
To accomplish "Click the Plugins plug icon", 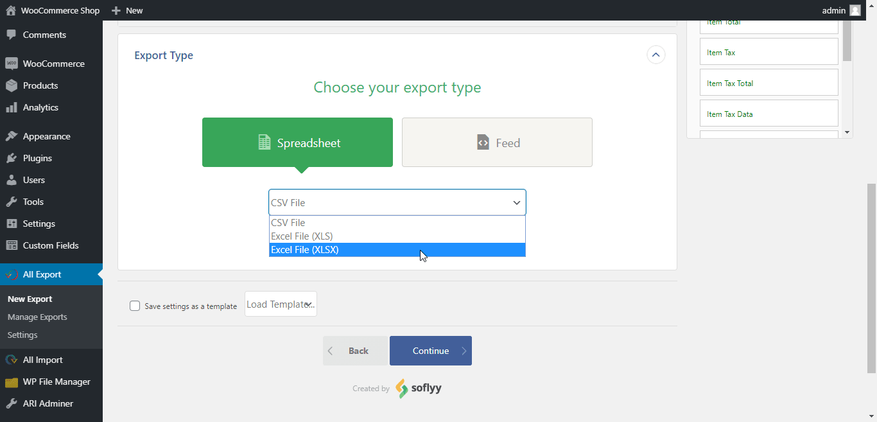I will [x=11, y=158].
